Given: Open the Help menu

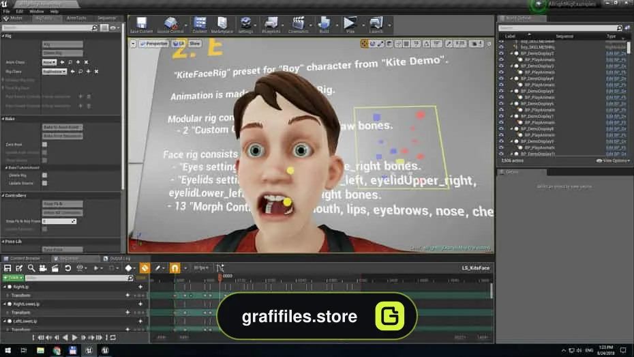Looking at the screenshot, I should click(x=54, y=12).
